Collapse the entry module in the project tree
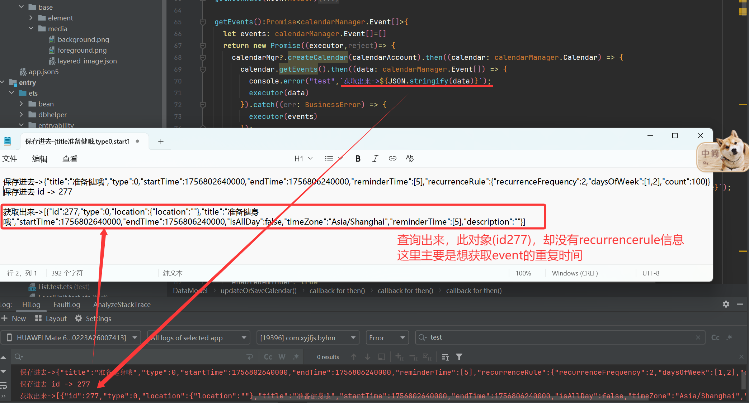 [x=2, y=82]
